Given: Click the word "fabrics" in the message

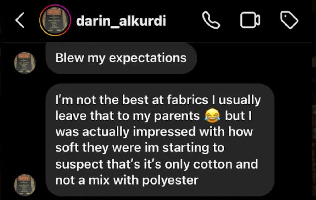Looking at the screenshot, I should [x=188, y=100].
